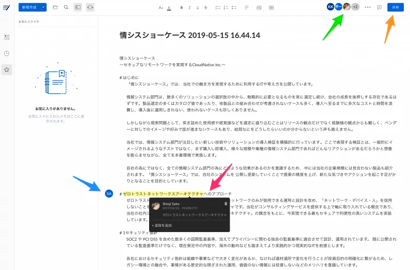Open the text color tool
Viewport: 410px width, 270px height.
click(x=169, y=8)
